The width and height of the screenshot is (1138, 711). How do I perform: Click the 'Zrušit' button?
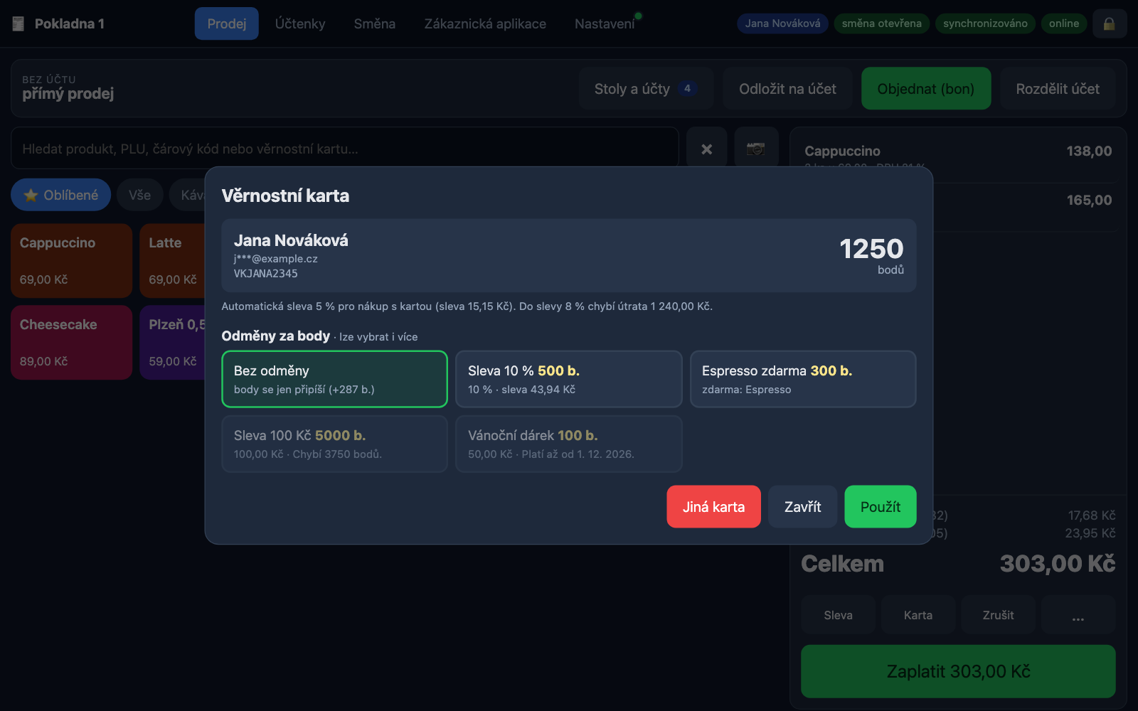click(998, 615)
